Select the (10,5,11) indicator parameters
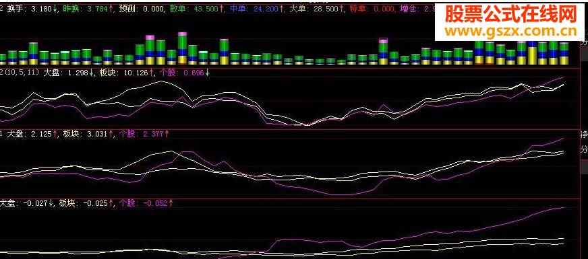The width and height of the screenshot is (588, 259). [x=21, y=73]
